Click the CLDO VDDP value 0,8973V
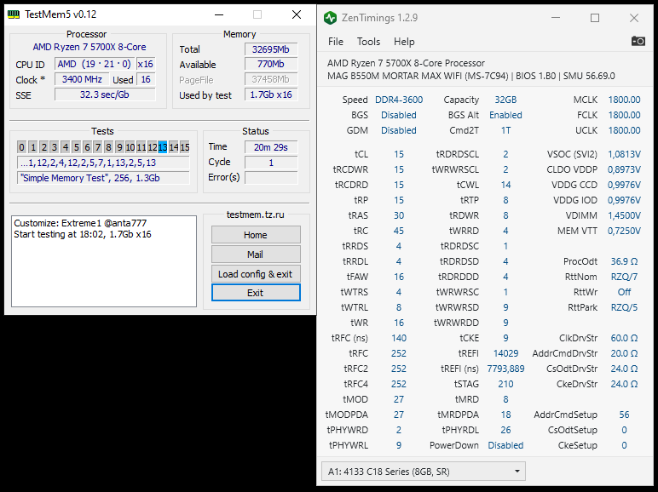 tap(625, 169)
